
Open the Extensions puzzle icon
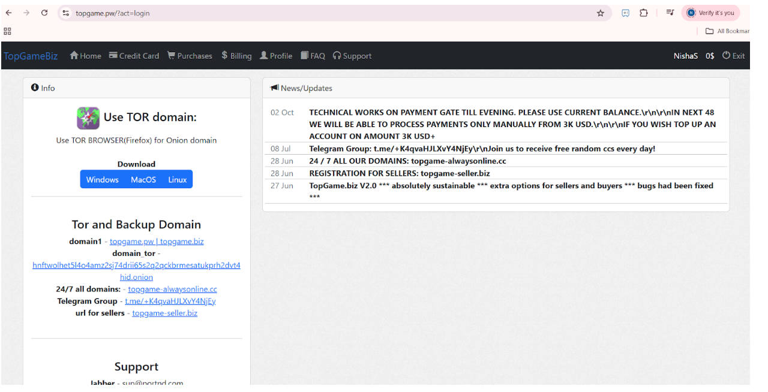click(643, 13)
